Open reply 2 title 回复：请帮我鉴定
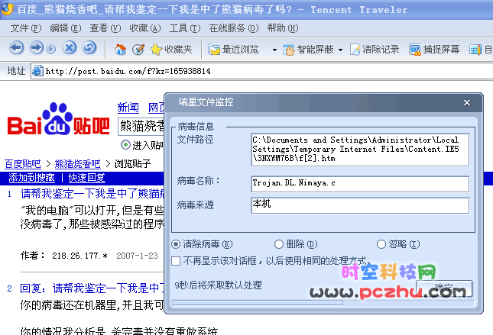Screen dimensions: 493x335 point(92,288)
